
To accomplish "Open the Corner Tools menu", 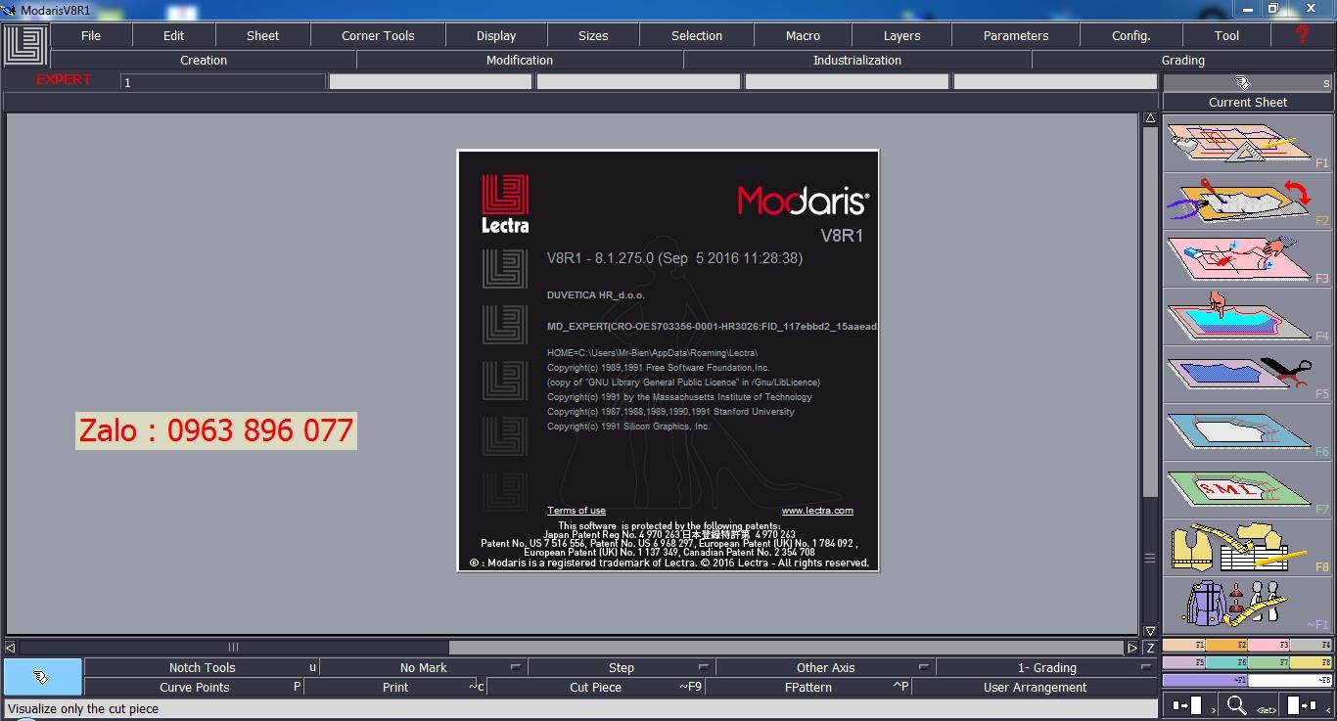I will coord(378,35).
